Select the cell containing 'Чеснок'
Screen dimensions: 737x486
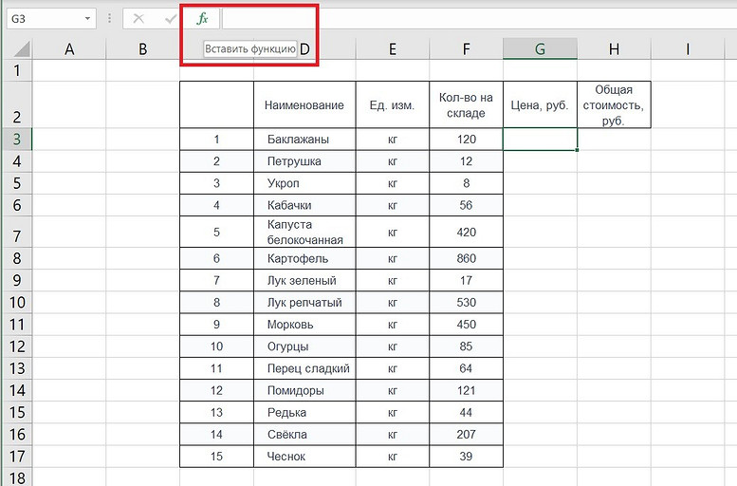click(x=304, y=457)
